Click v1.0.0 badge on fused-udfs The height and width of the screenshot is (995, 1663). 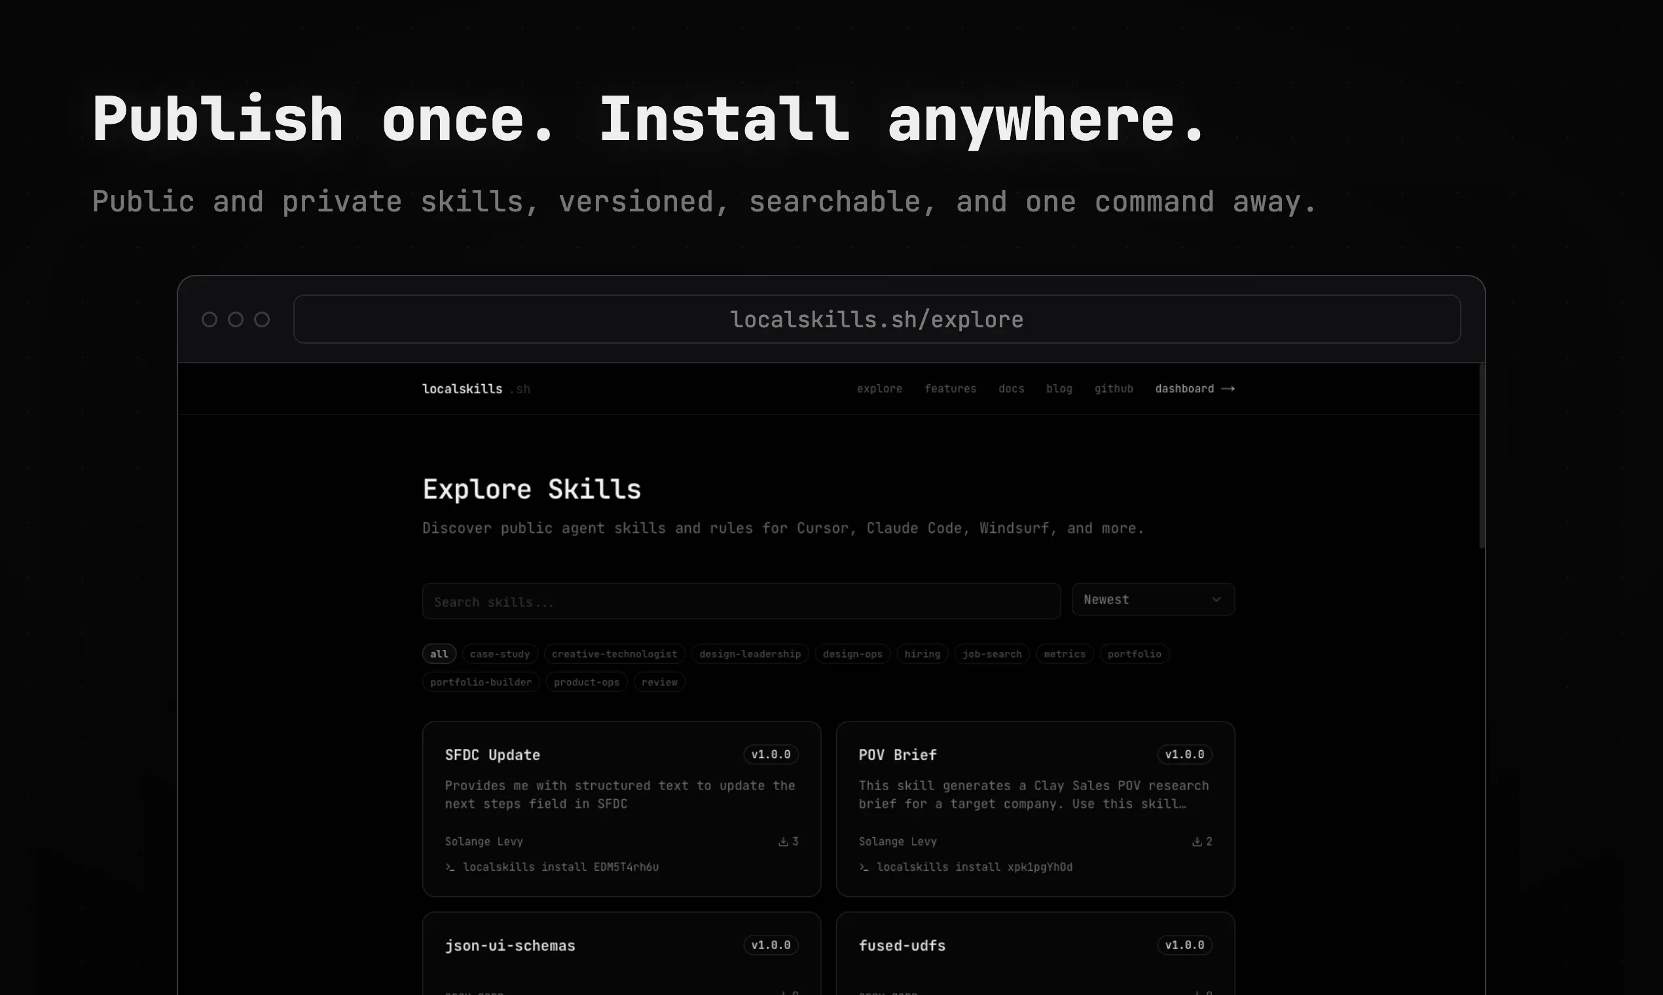[x=1184, y=945]
